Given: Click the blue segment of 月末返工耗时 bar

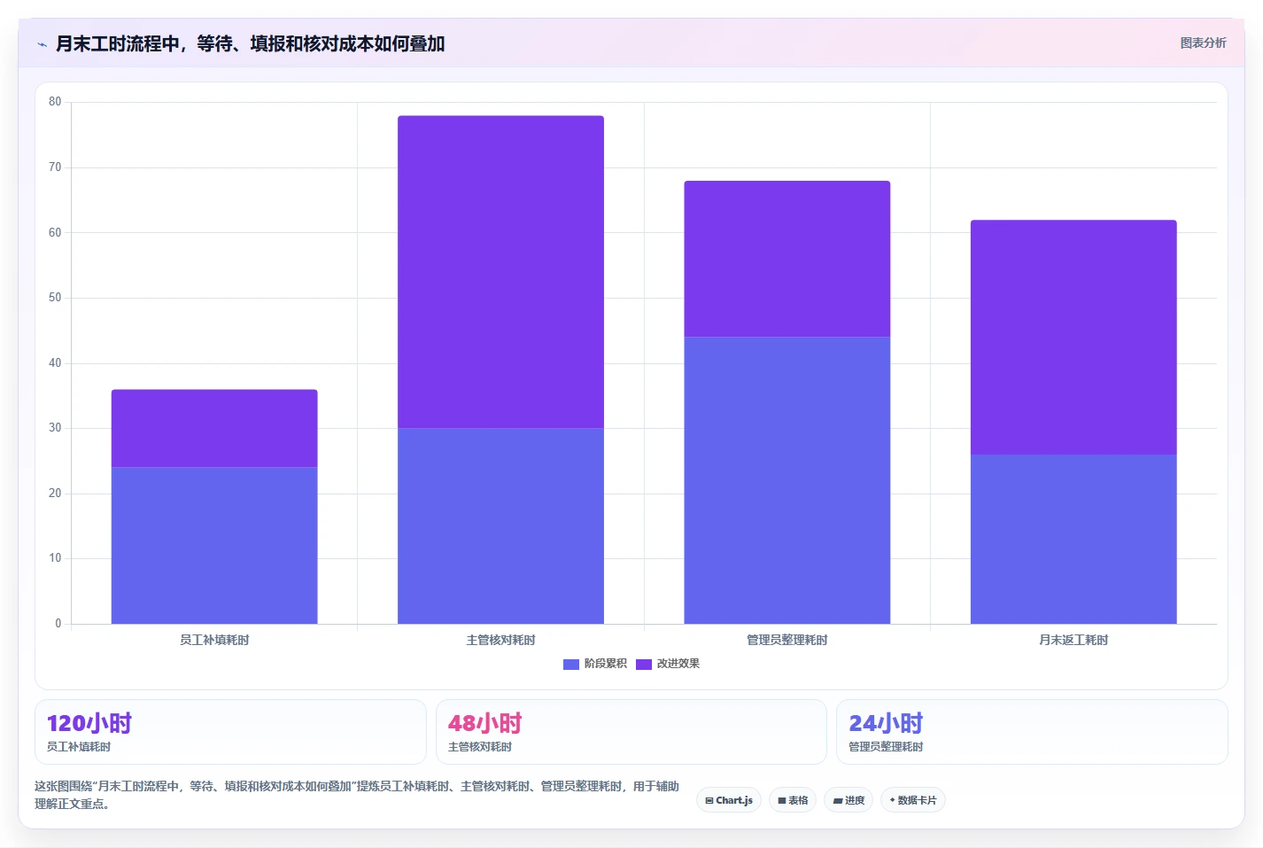Looking at the screenshot, I should tap(1073, 539).
